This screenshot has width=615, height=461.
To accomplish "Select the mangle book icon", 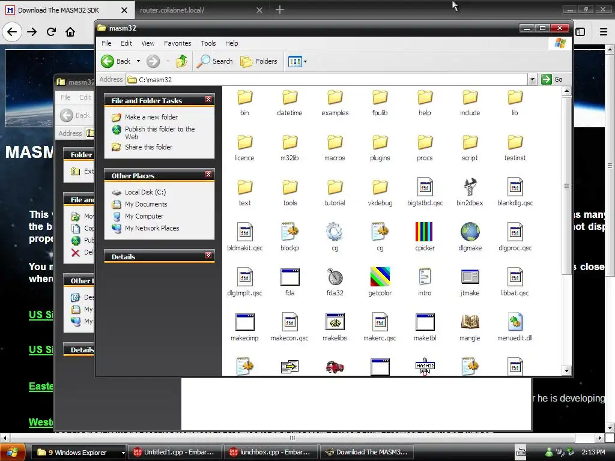I will tap(470, 322).
